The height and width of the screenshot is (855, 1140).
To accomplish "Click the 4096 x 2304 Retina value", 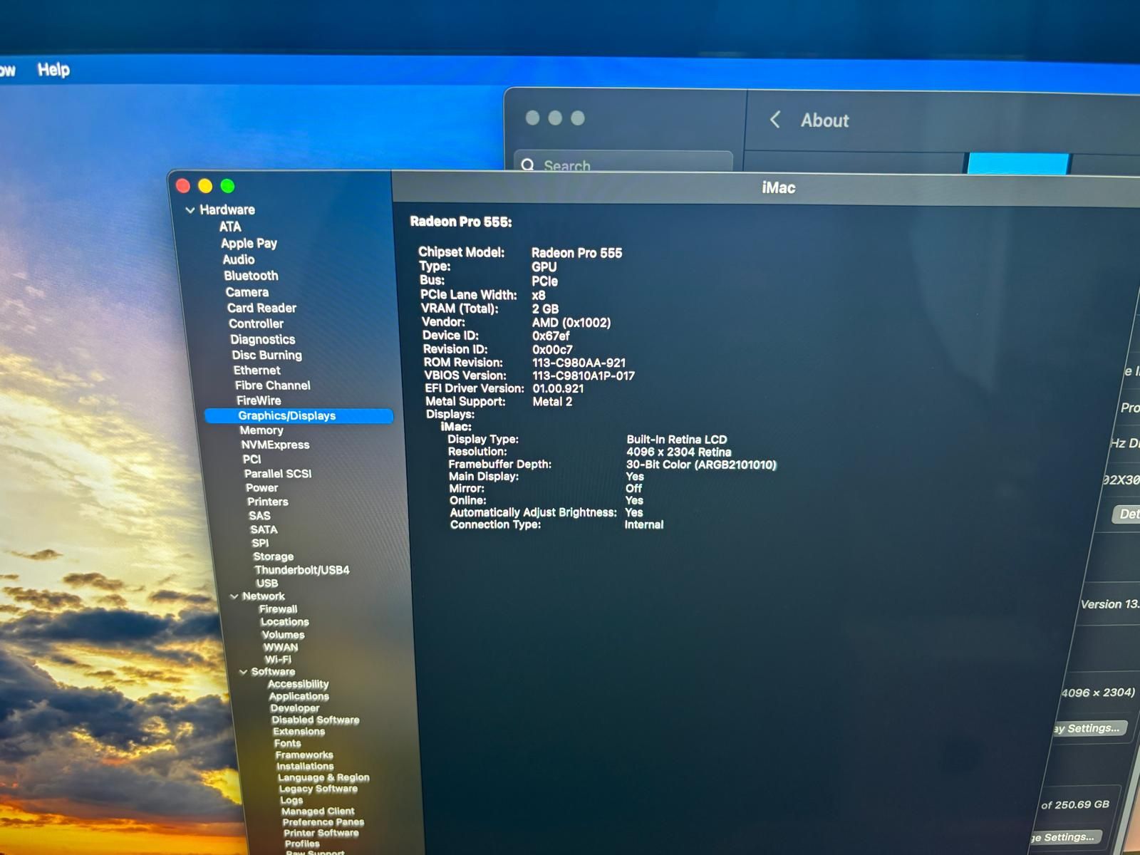I will (679, 452).
